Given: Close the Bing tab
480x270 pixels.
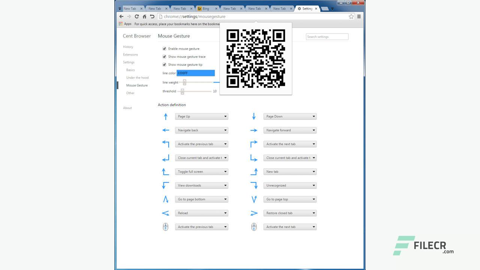Looking at the screenshot, I should [216, 9].
